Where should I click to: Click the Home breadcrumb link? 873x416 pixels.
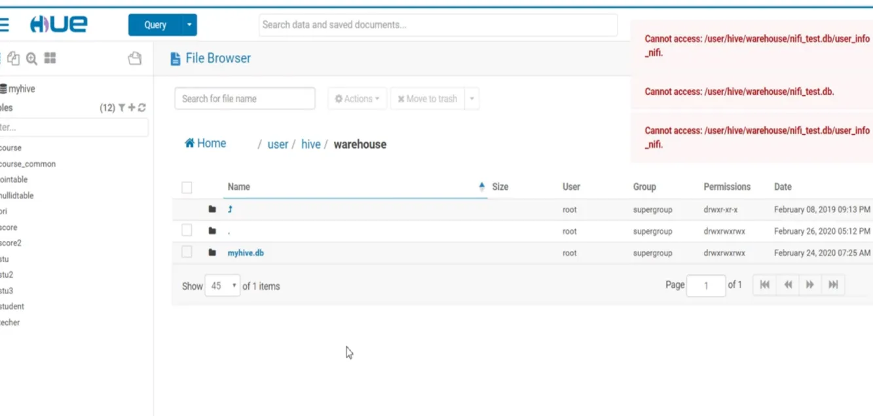(x=205, y=143)
